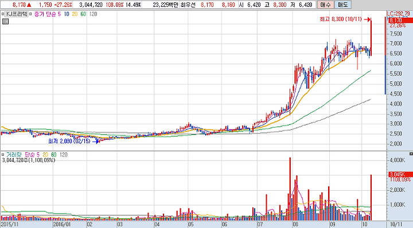413x228 pixels.
Task: Click the 05 month label on date axis
Action: click(190, 225)
